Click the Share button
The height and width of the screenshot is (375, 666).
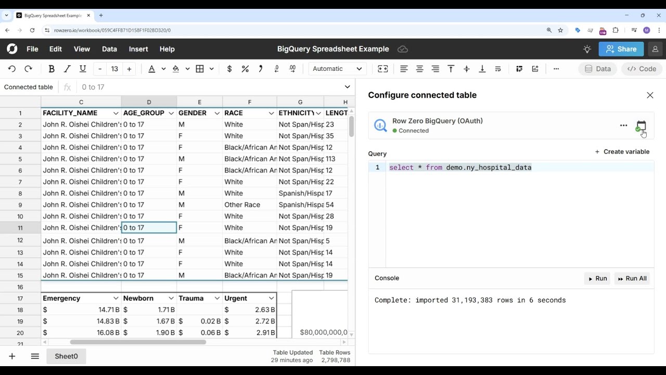pyautogui.click(x=621, y=49)
